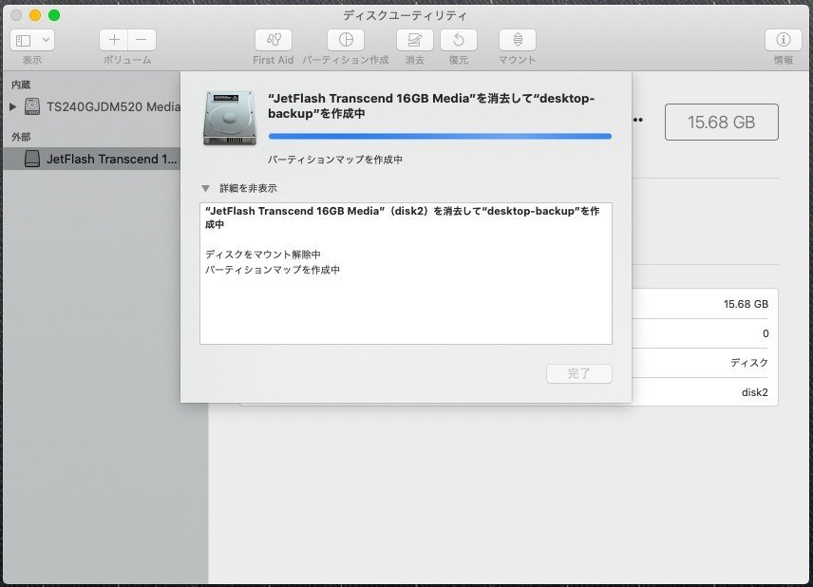The width and height of the screenshot is (813, 587).
Task: Click the 'ディスクをマウント解除中' log line
Action: coord(263,255)
